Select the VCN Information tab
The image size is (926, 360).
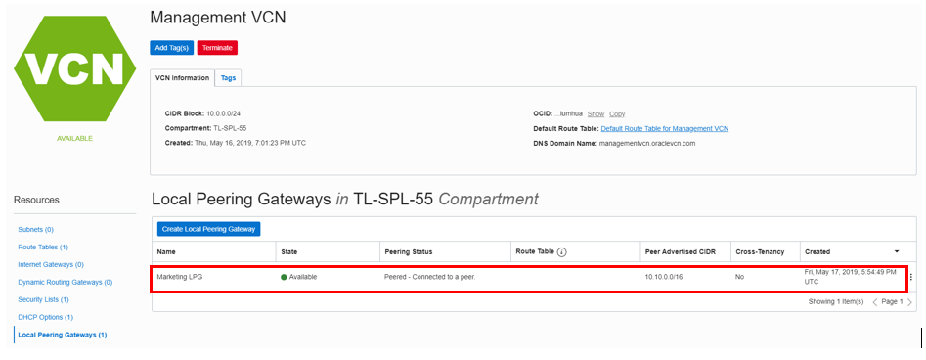tap(182, 78)
